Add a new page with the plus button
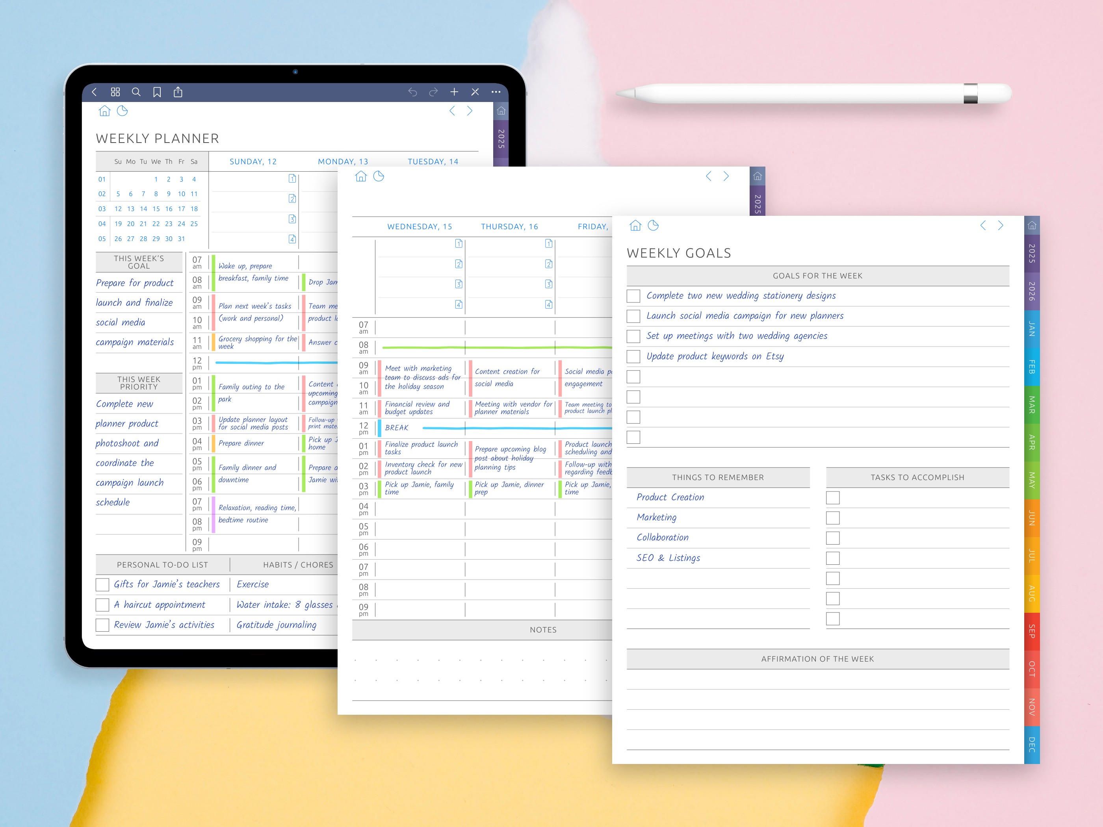The height and width of the screenshot is (827, 1103). tap(454, 92)
